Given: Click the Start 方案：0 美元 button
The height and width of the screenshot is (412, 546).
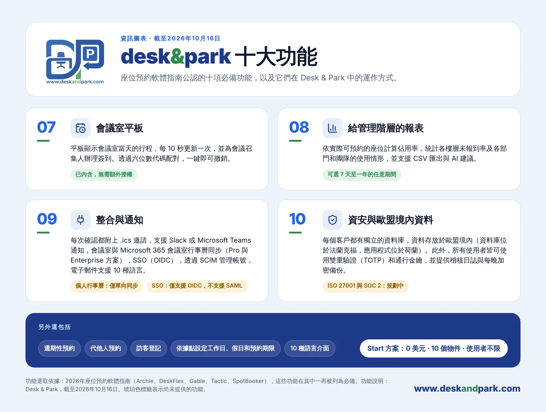Looking at the screenshot, I should coord(434,348).
